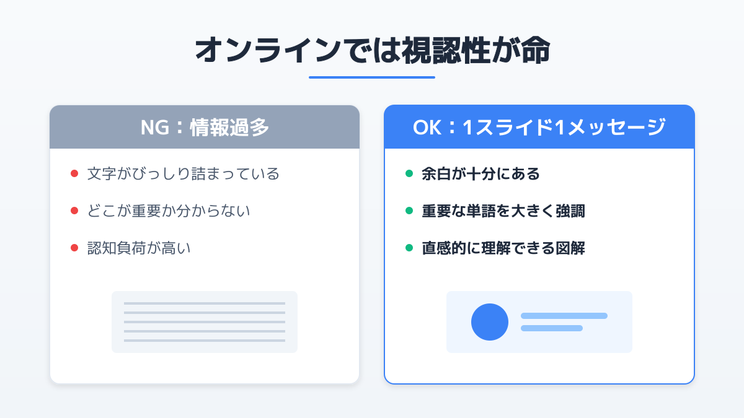Click the text 文字がびっしり詰まっている

[184, 173]
